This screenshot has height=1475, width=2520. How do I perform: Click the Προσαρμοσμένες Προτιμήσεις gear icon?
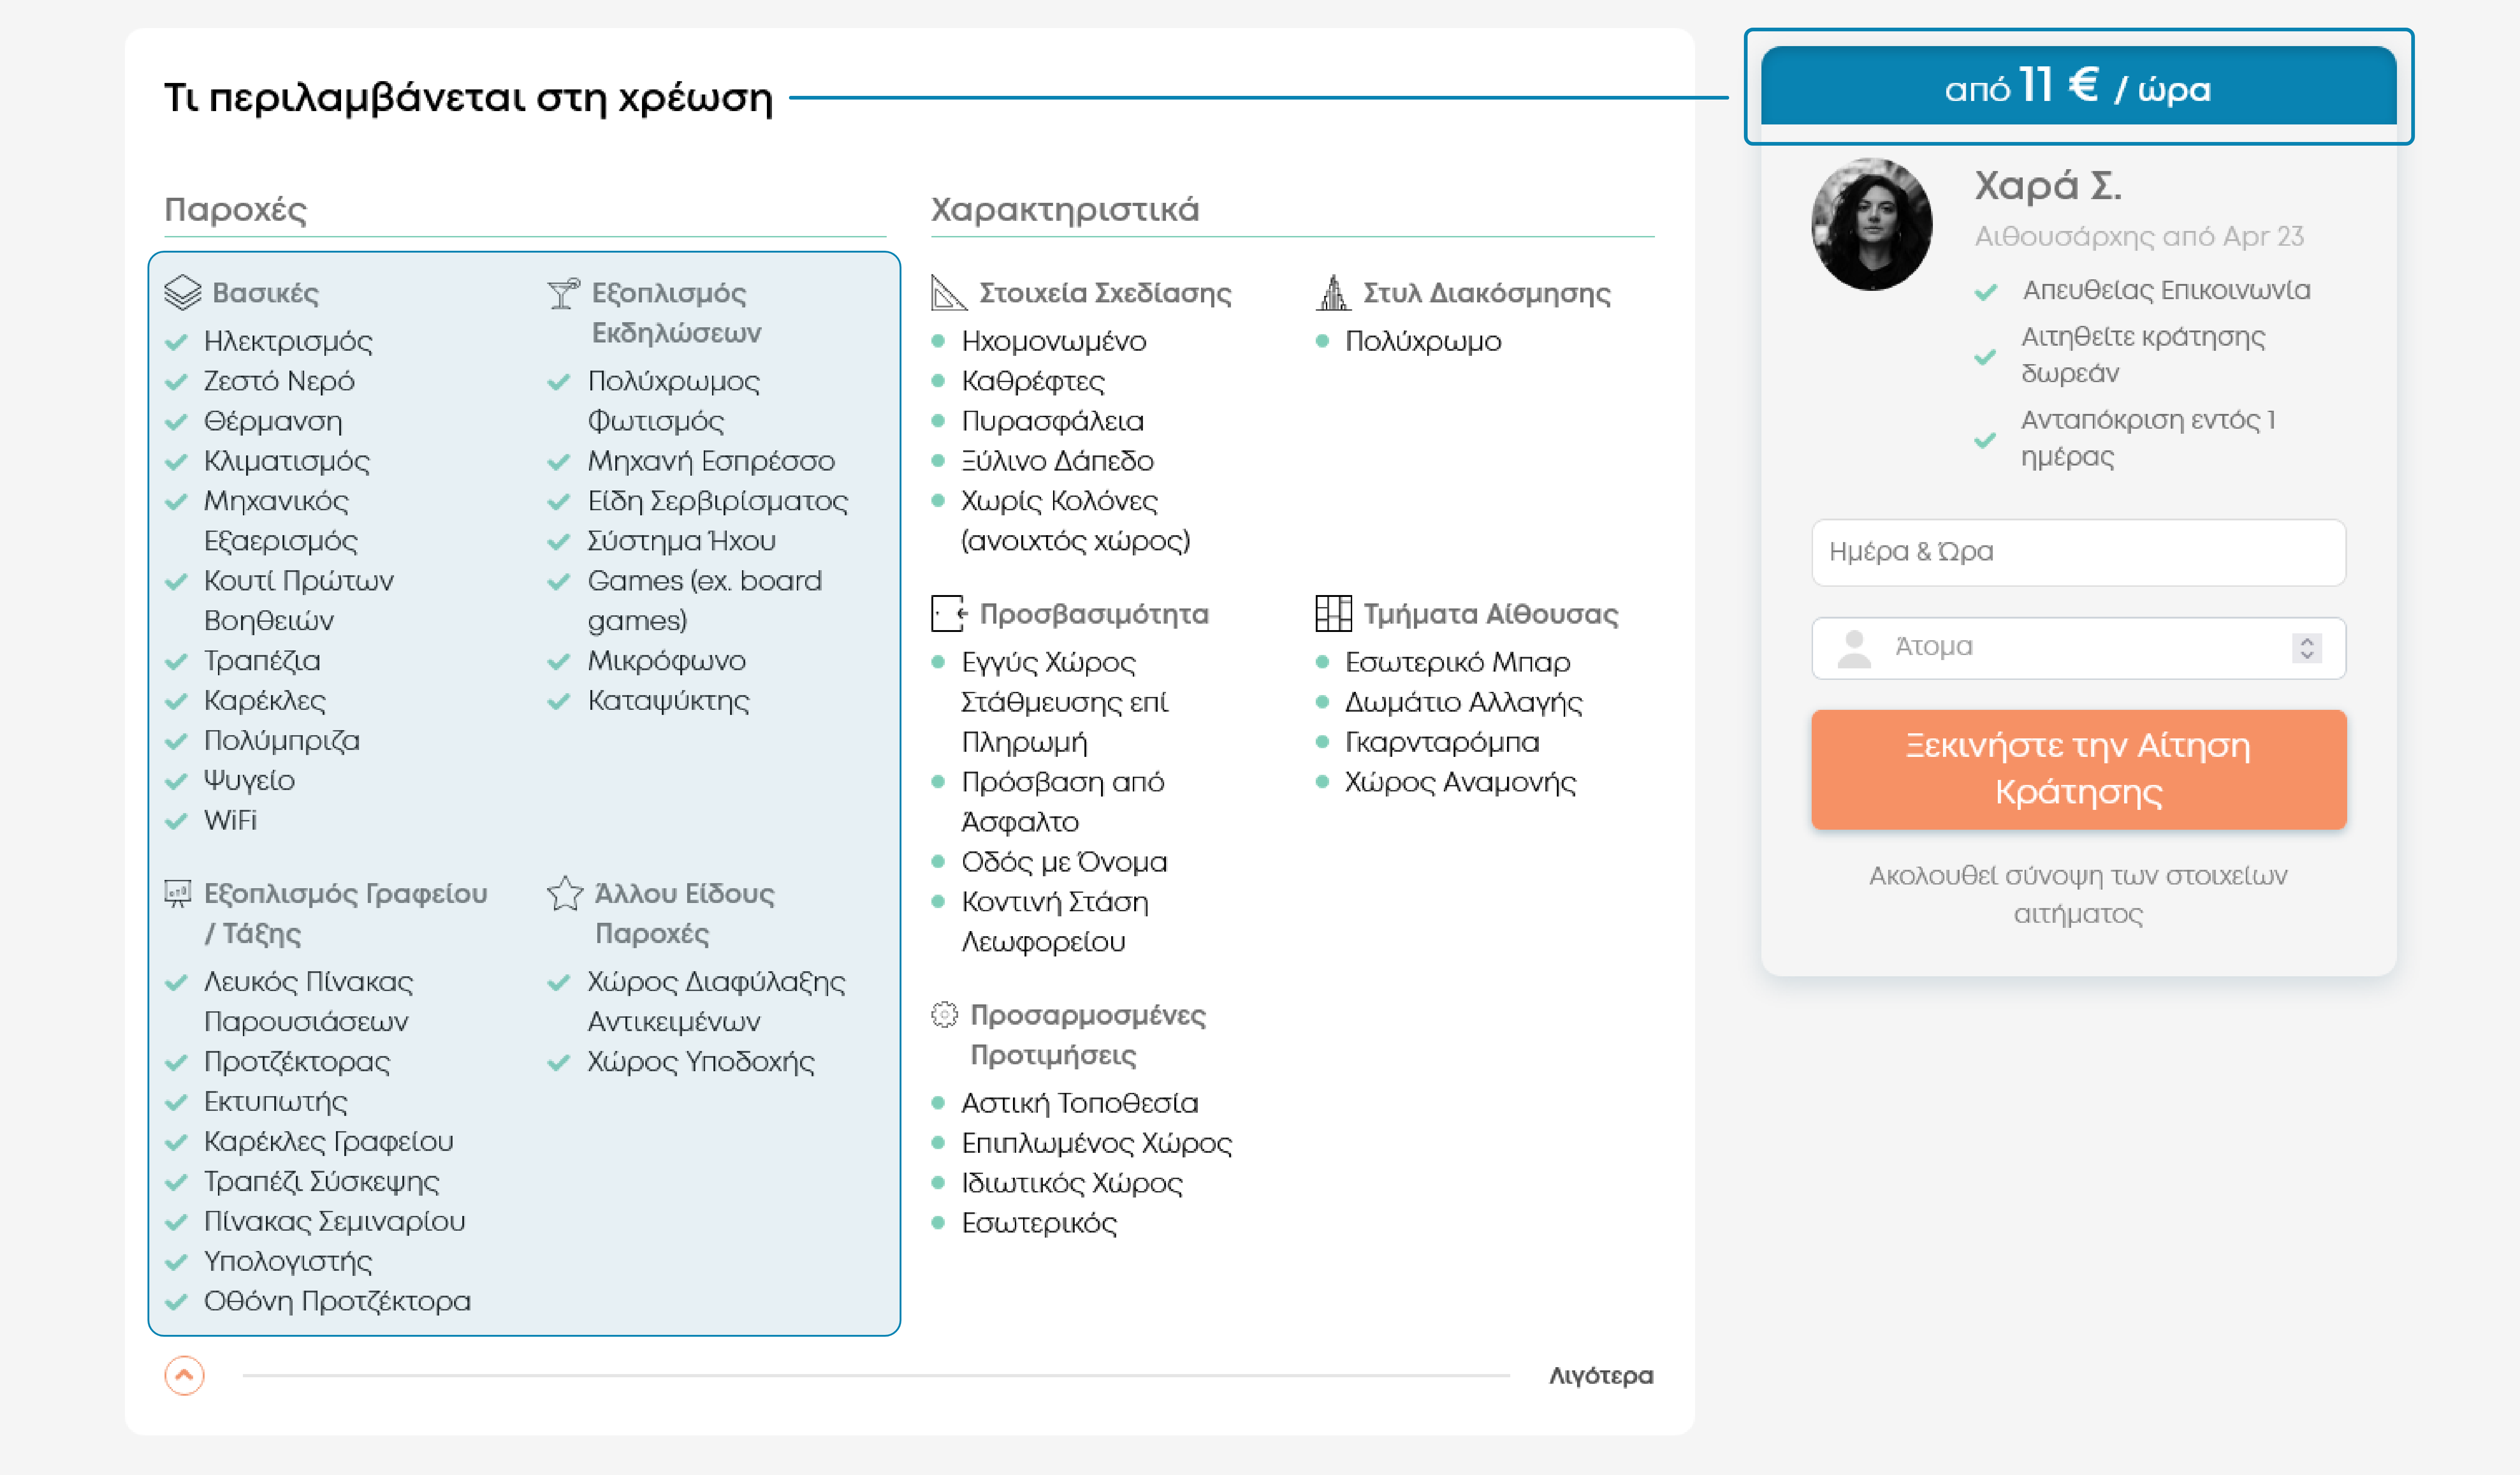coord(944,1015)
